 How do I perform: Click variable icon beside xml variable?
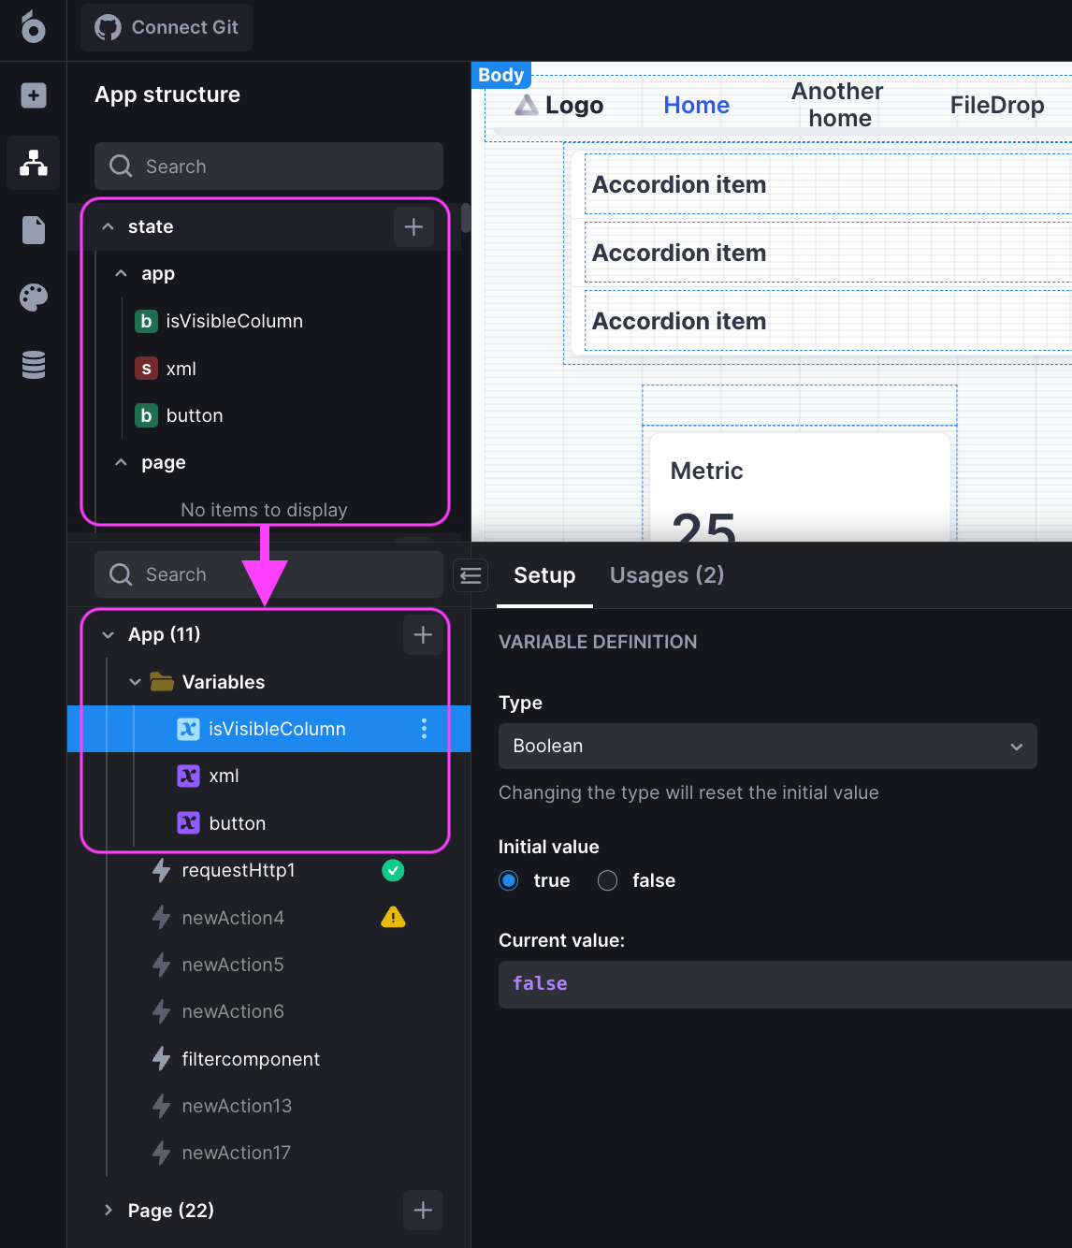coord(188,776)
